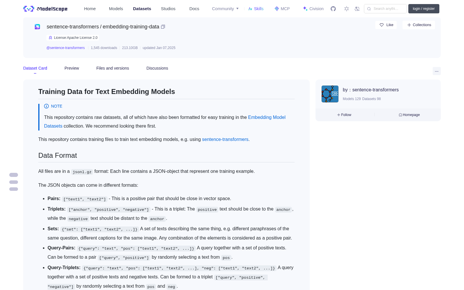The width and height of the screenshot is (464, 290).
Task: Open the Models navigation item
Action: (x=116, y=9)
